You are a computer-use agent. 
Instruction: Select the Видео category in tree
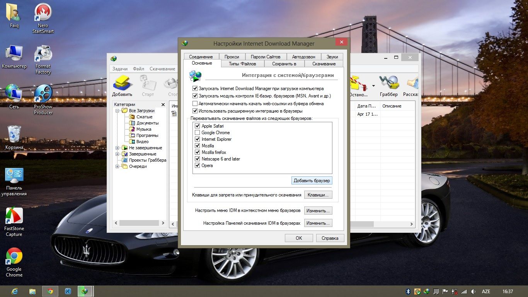(142, 142)
